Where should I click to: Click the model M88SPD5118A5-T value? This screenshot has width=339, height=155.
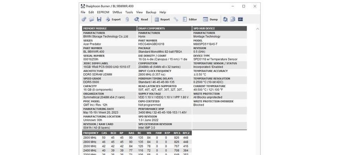point(205,44)
